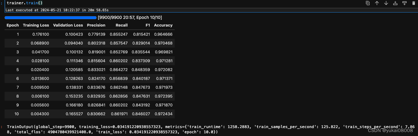Select F1 value 0.835544
This screenshot has width=418, height=136.
[x=141, y=52]
